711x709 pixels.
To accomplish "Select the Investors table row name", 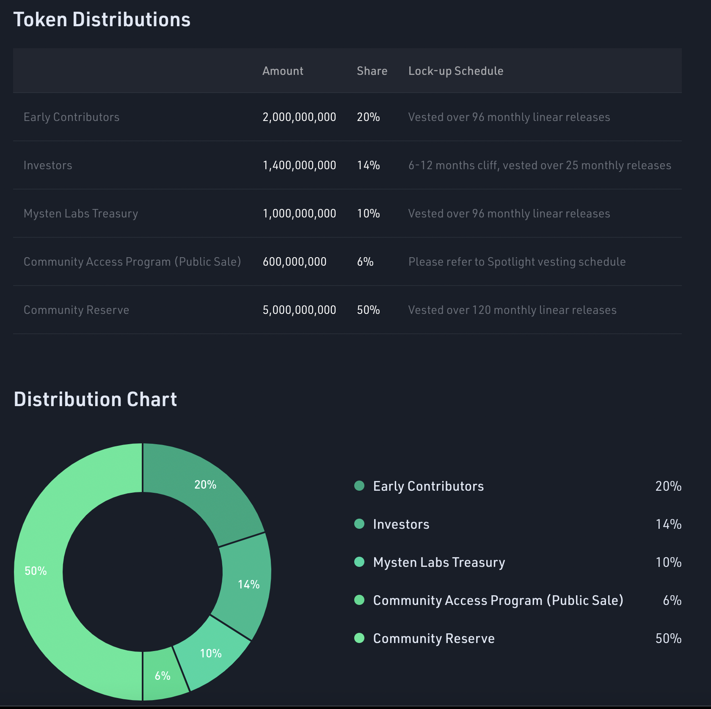I will pos(48,165).
